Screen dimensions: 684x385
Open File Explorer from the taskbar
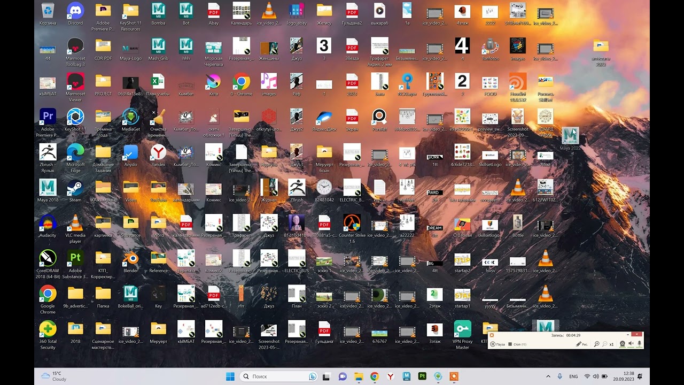click(x=359, y=376)
